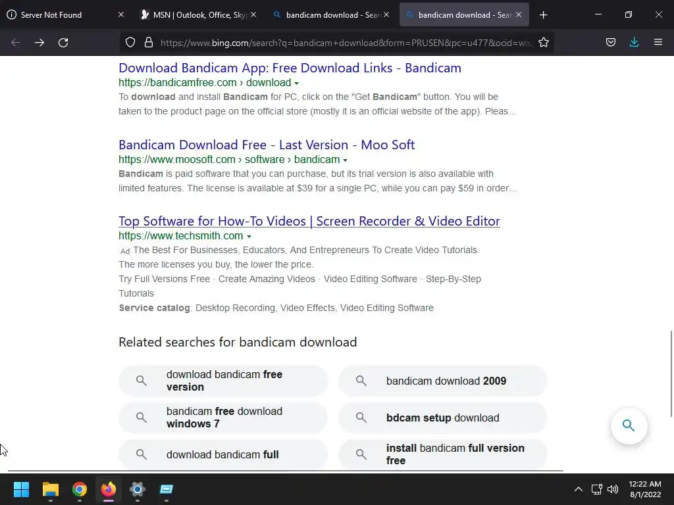Open the Save to Pocket icon

(610, 43)
